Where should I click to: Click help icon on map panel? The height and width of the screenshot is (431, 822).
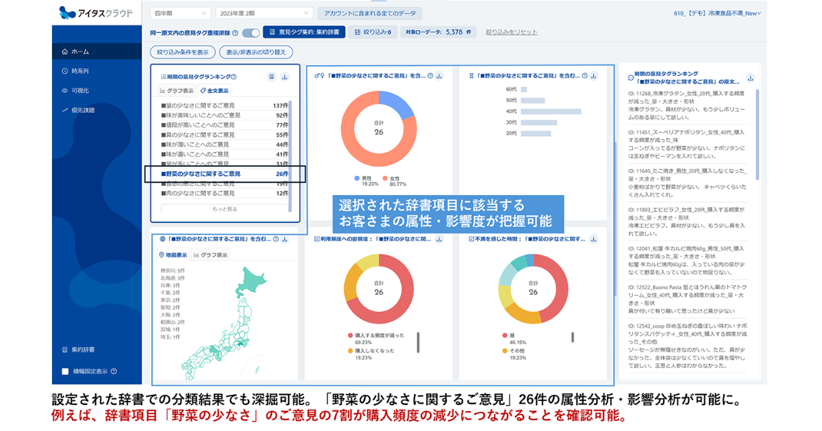point(276,239)
